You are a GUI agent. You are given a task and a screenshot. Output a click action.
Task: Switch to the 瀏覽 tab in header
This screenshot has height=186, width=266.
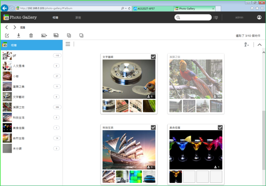pyautogui.click(x=78, y=18)
